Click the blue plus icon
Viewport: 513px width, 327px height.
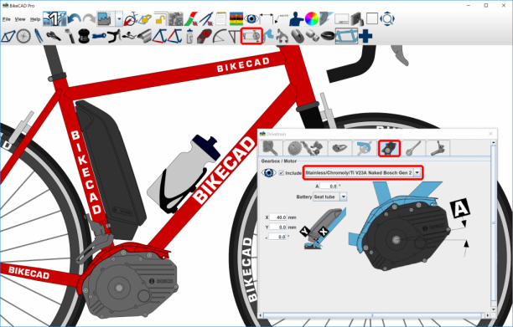365,36
